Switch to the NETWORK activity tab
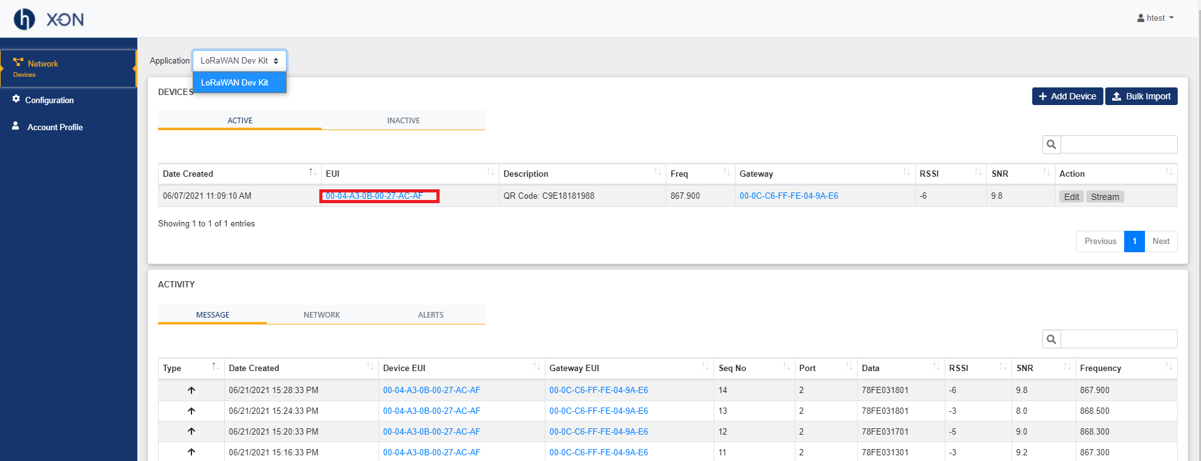Viewport: 1201px width, 461px height. click(321, 314)
